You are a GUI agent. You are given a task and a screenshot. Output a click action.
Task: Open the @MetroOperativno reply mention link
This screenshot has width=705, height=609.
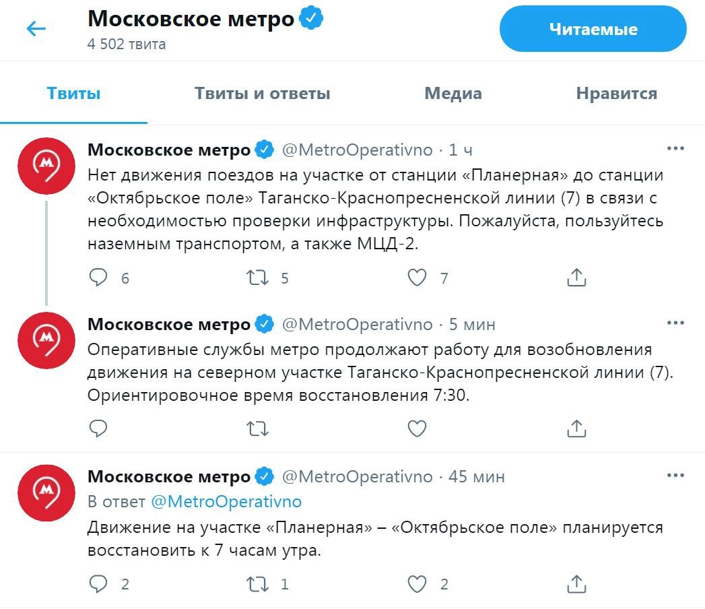point(226,502)
